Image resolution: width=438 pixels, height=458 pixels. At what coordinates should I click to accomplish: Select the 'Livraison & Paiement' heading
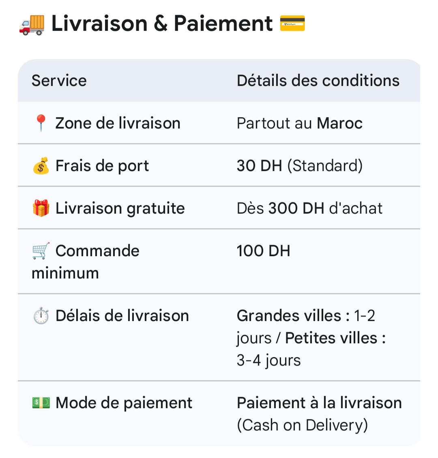click(162, 24)
